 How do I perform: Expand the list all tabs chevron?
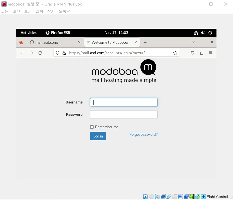tap(193, 42)
